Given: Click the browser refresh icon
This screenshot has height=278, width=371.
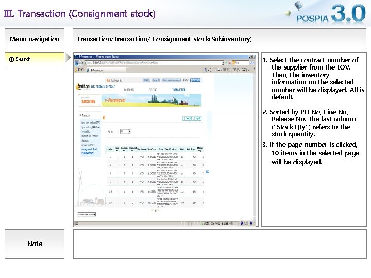Looking at the screenshot, I should (x=226, y=63).
